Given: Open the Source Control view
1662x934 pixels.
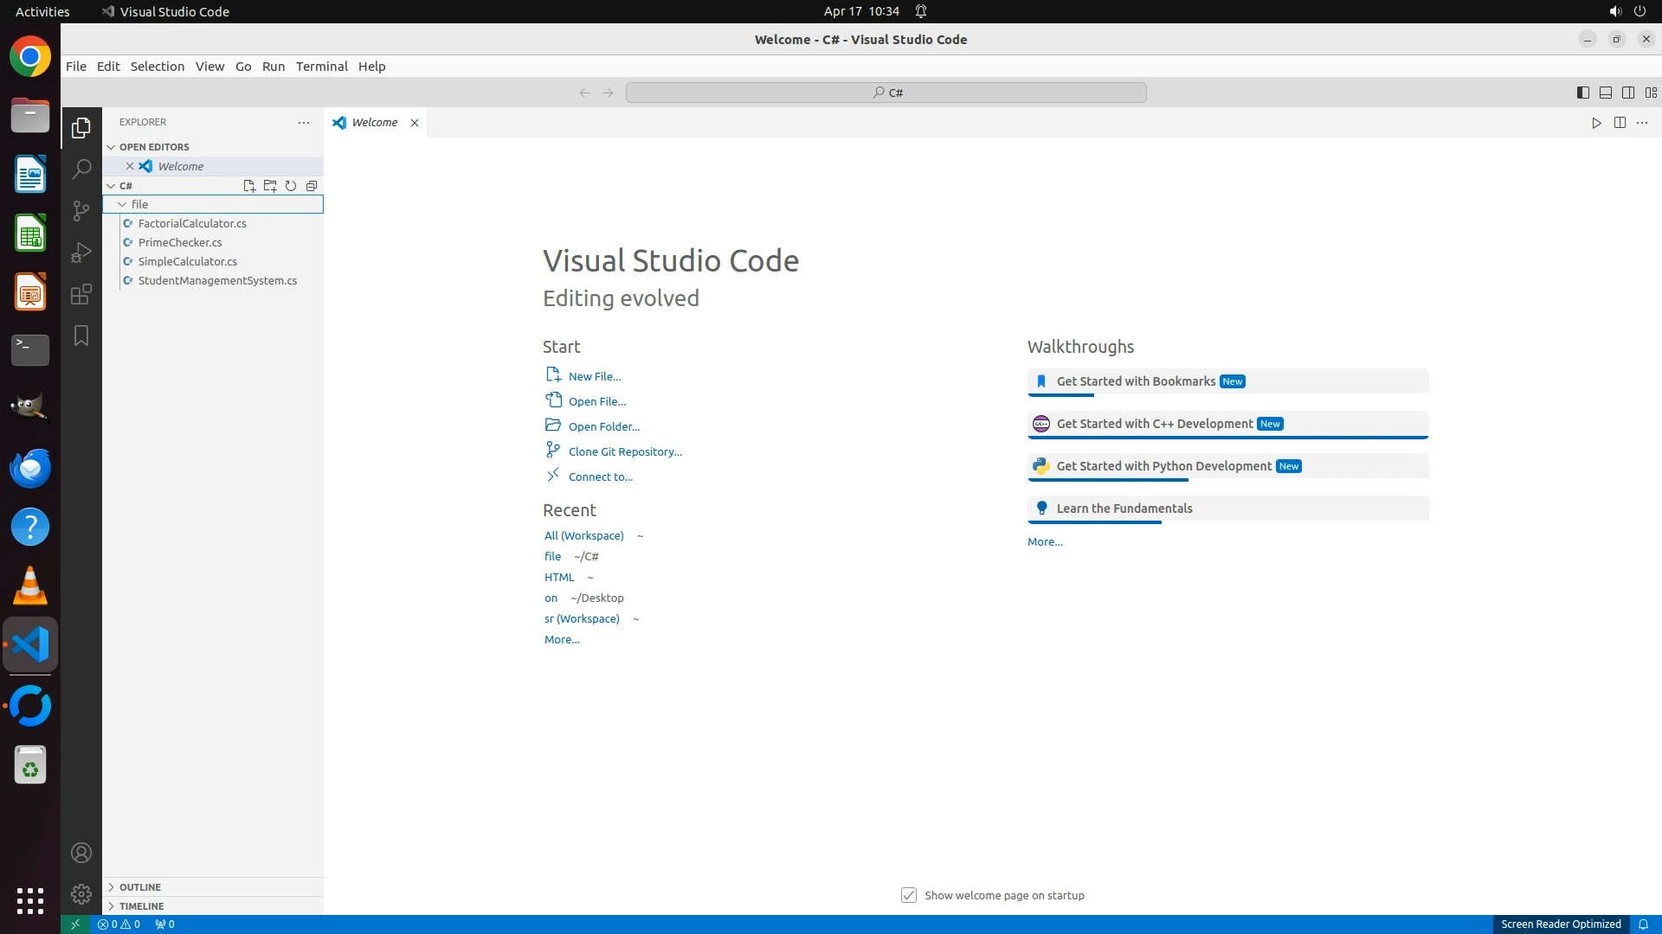Looking at the screenshot, I should tap(81, 211).
